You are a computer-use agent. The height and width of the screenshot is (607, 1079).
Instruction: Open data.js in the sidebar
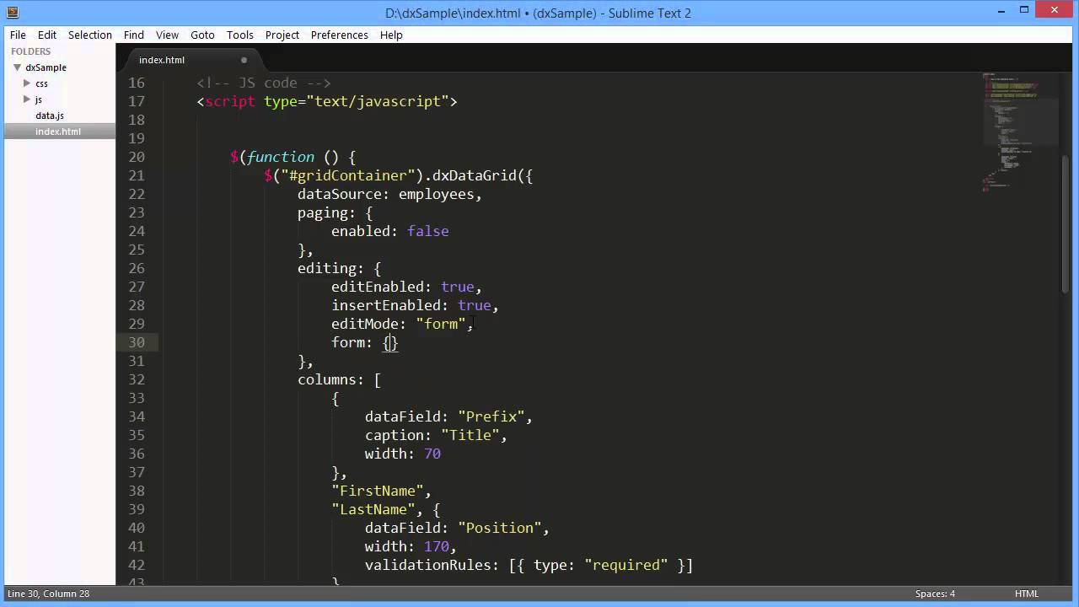coord(50,115)
